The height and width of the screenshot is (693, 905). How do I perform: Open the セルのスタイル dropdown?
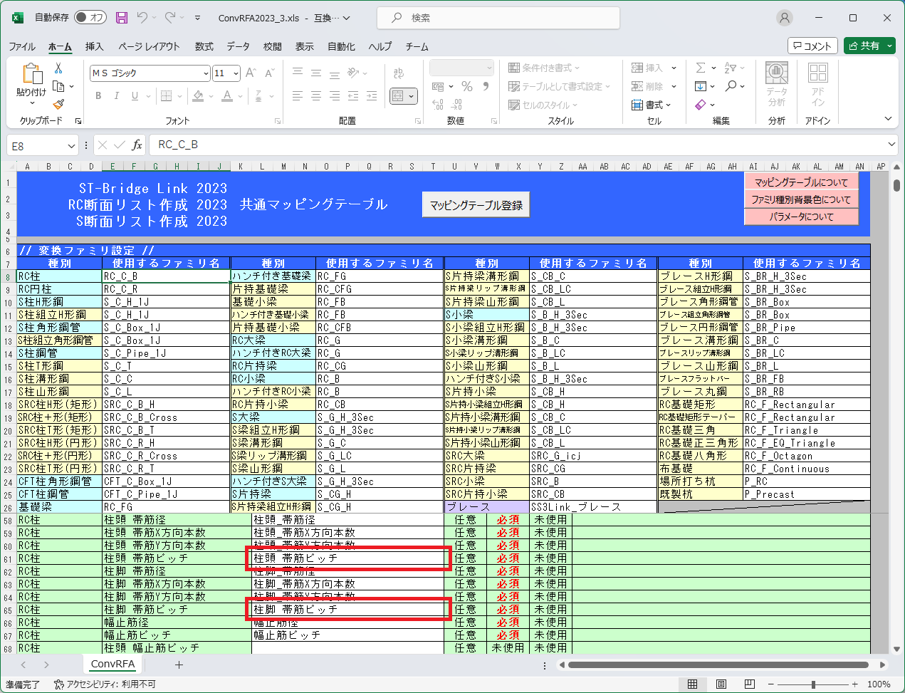point(543,105)
